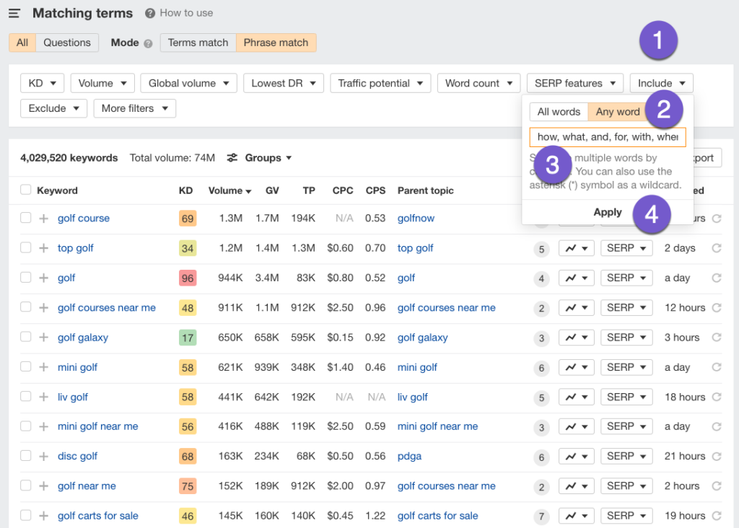
Task: Open the SERP features filter dropdown
Action: click(575, 84)
